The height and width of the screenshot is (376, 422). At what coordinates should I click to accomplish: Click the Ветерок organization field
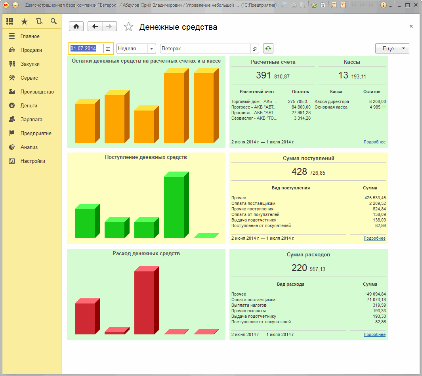pyautogui.click(x=205, y=49)
